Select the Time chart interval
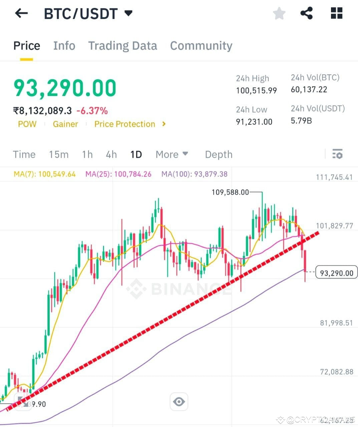The image size is (358, 427). click(x=24, y=154)
